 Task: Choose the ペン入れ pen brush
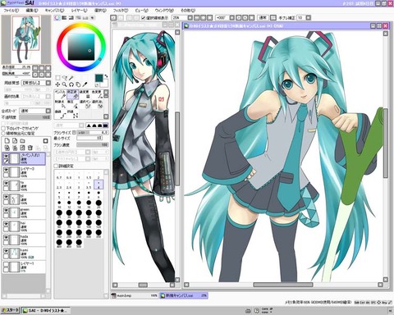61,94
